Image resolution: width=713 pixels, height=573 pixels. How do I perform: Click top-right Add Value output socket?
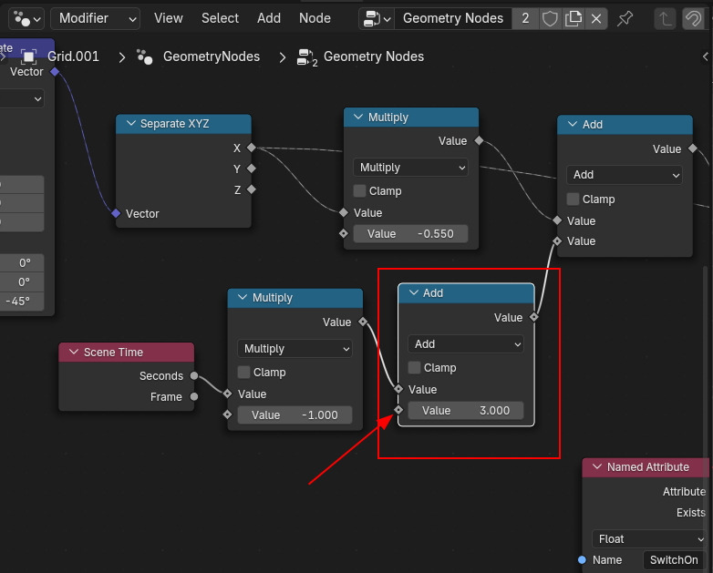(693, 148)
